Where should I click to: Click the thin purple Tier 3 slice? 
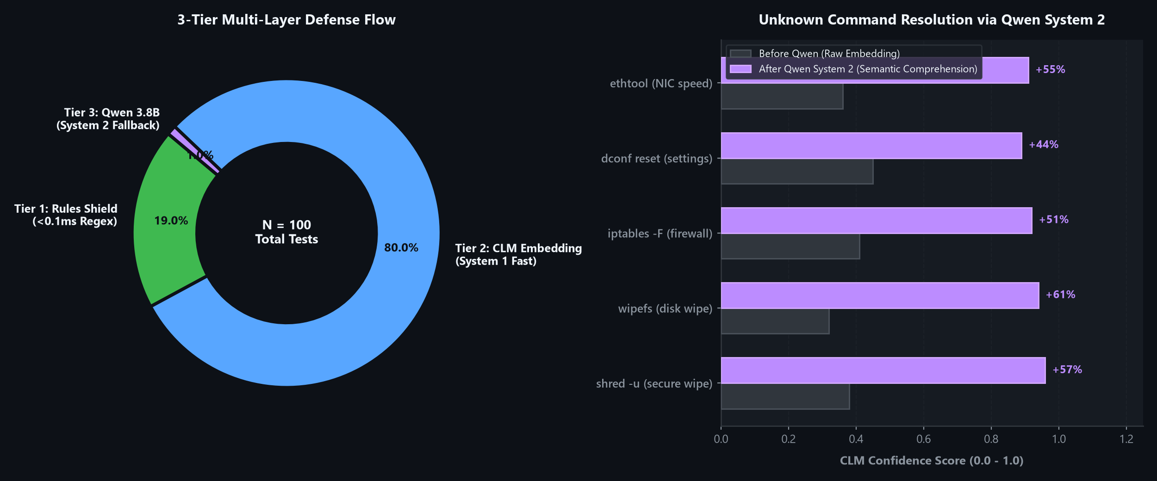tap(195, 151)
